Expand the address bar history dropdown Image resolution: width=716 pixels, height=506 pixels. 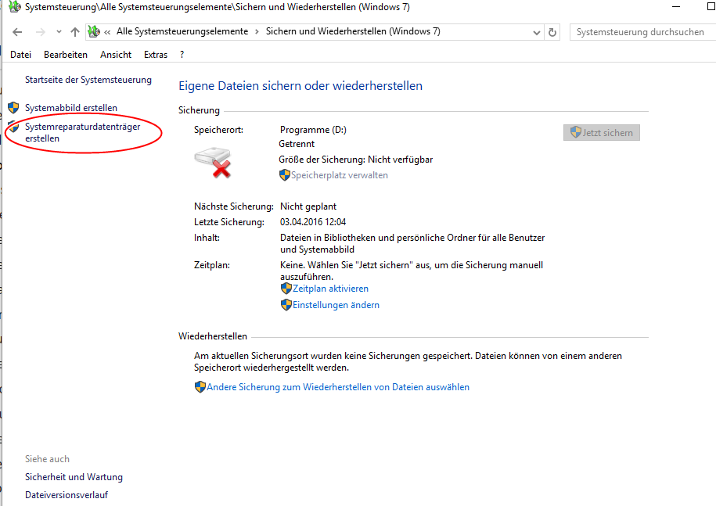point(536,33)
